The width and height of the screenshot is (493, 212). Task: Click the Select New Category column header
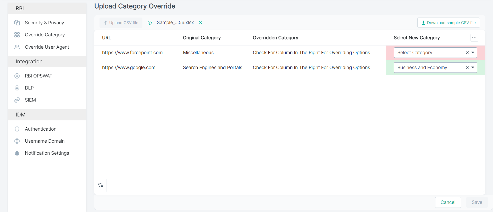[417, 38]
